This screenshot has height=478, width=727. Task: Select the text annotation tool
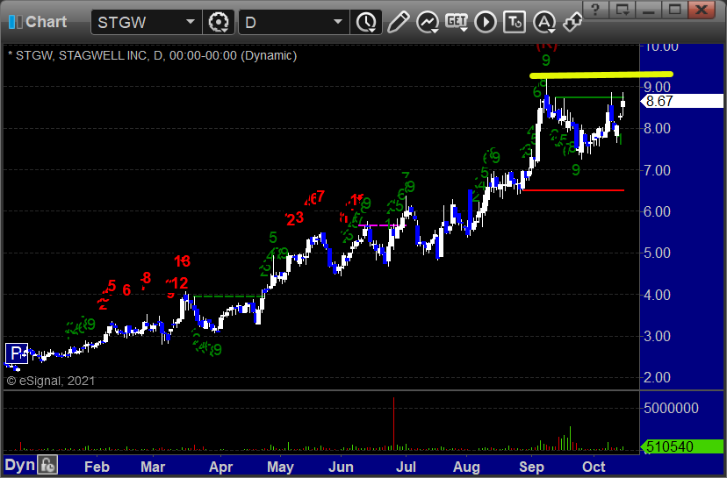pyautogui.click(x=515, y=22)
